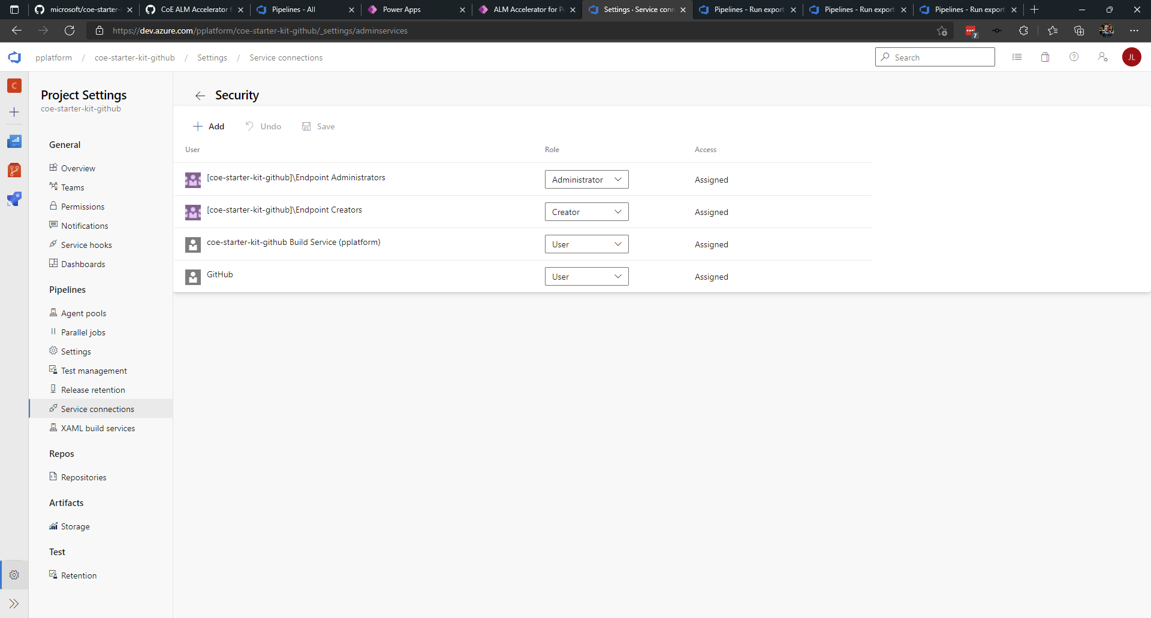Open browser Favorites star icon
The image size is (1151, 618).
point(1053,31)
